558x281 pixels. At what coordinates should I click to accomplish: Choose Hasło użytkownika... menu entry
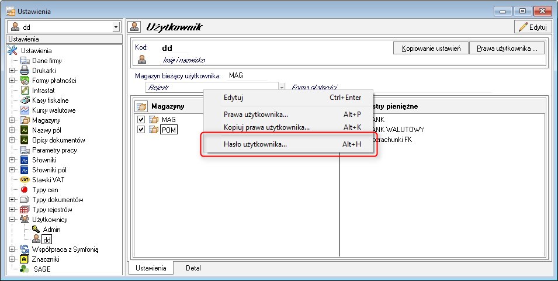coord(288,144)
